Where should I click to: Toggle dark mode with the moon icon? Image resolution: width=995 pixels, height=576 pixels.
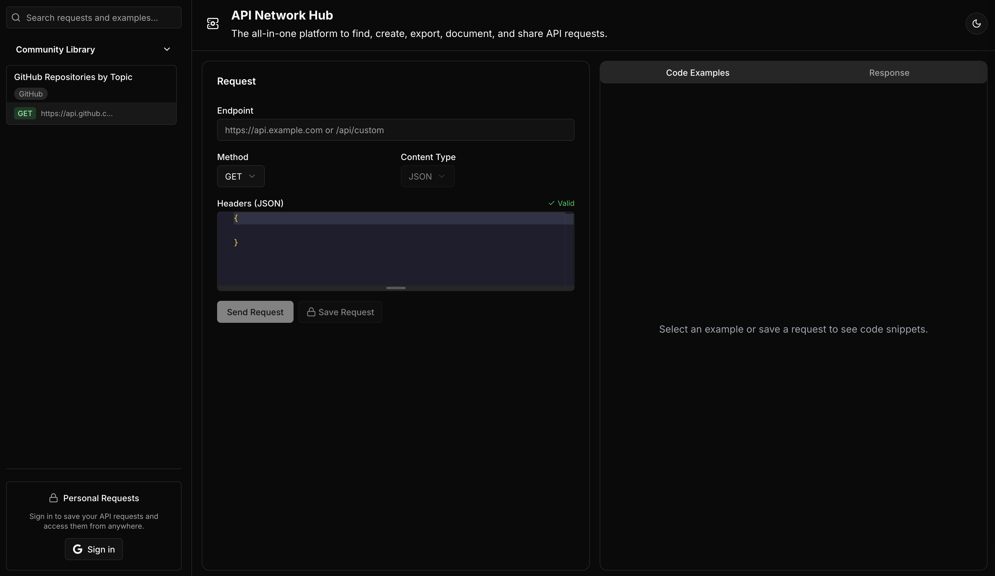coord(977,23)
